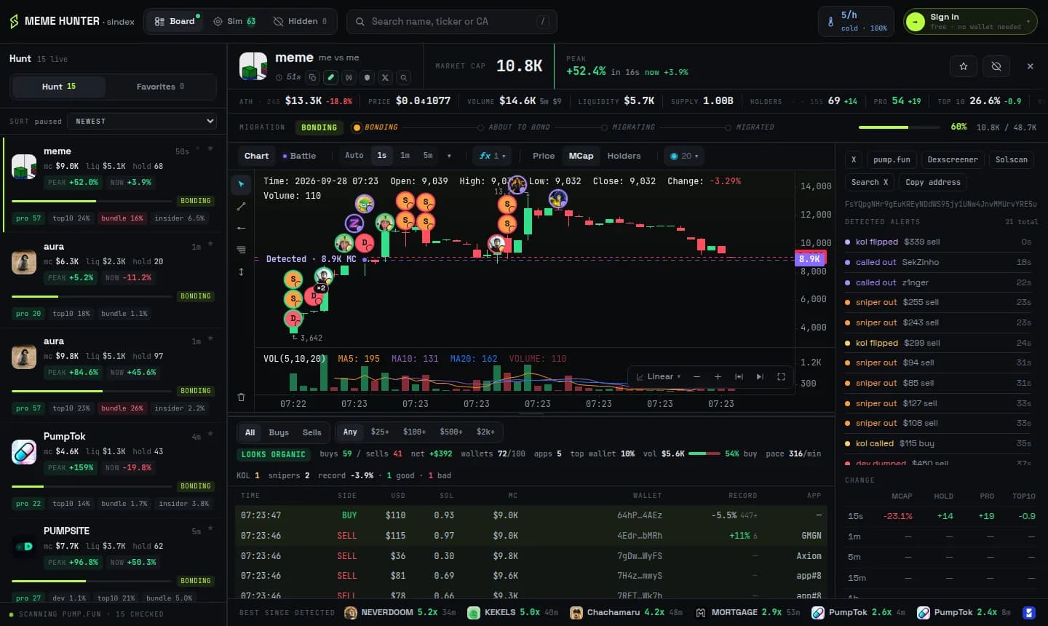Screen dimensions: 1048x626
Task: Open the marker count 20 dropdown
Action: [684, 156]
